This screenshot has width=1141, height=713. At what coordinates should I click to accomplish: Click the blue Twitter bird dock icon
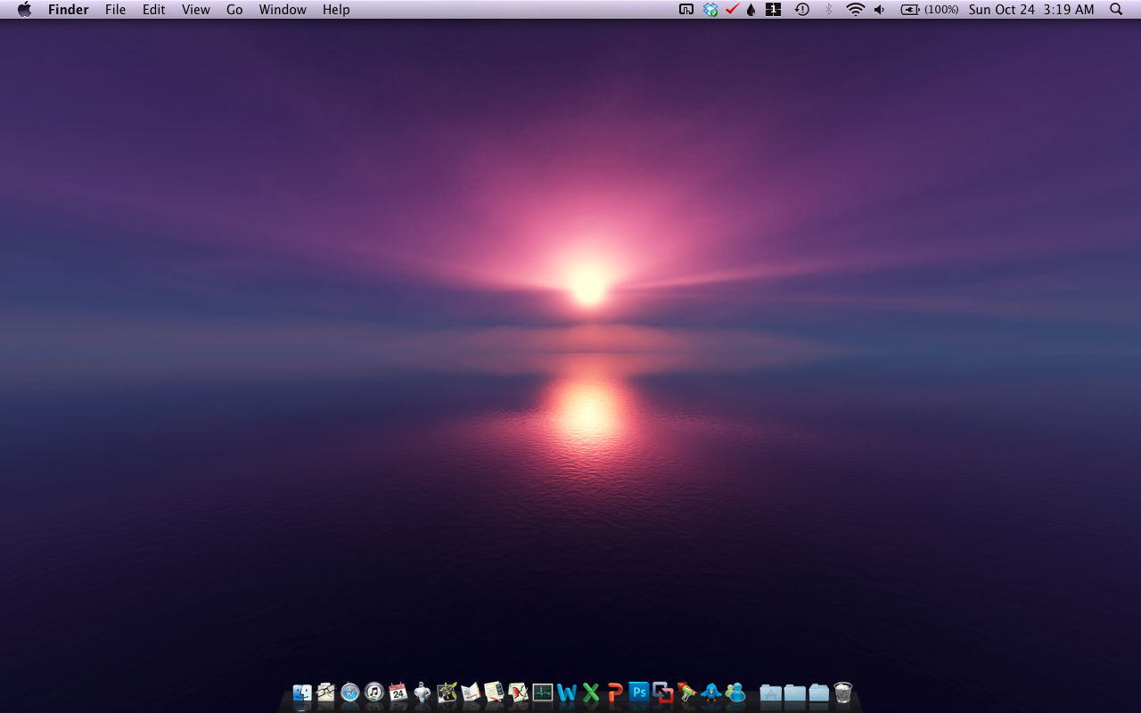point(710,693)
